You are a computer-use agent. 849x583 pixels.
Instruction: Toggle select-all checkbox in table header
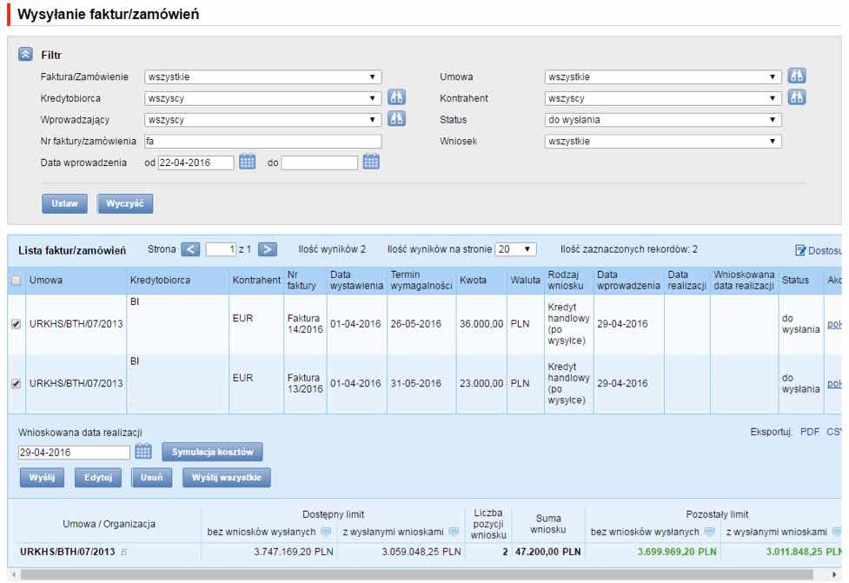(x=17, y=281)
